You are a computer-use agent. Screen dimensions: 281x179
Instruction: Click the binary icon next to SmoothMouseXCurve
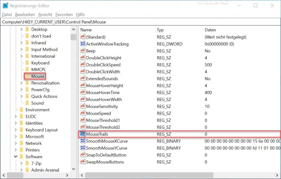coord(83,141)
